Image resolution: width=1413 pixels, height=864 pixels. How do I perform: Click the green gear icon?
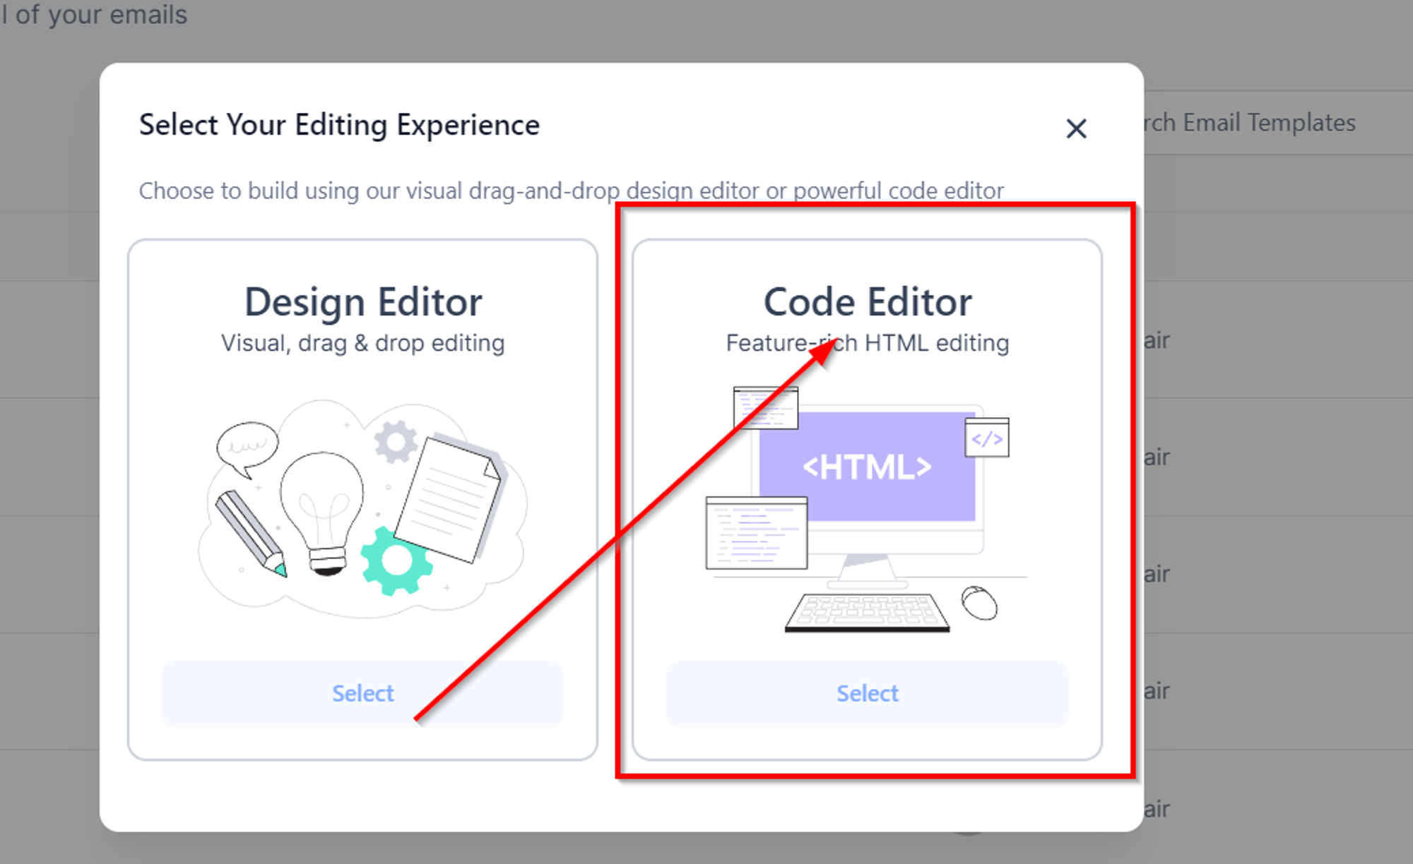pos(396,561)
